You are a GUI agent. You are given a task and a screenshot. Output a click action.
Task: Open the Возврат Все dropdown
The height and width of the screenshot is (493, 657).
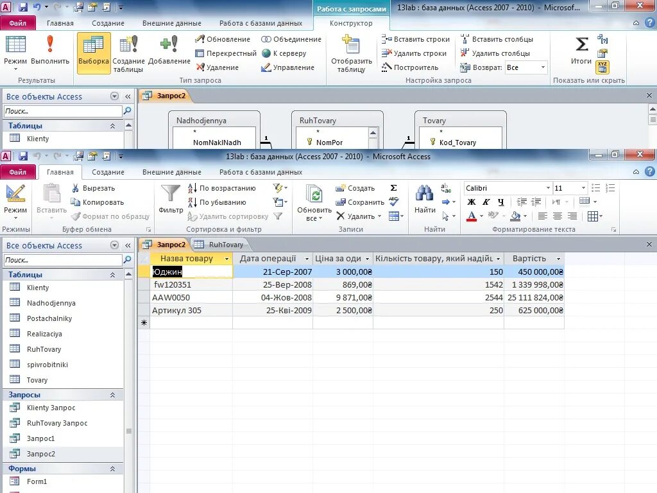543,67
